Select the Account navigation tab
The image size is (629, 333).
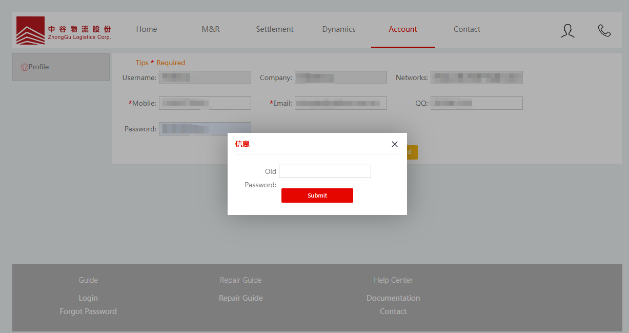click(x=403, y=29)
